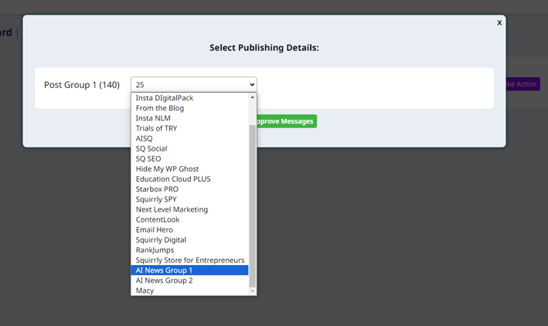Choose From the Blog option
This screenshot has height=326, width=548.
[160, 108]
